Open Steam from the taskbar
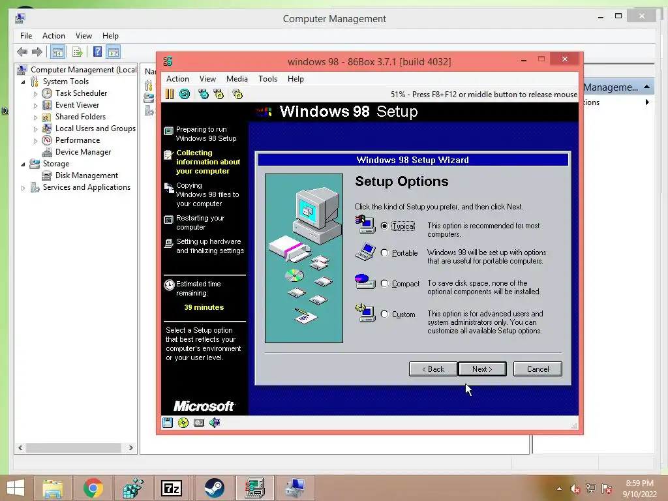Screen dimensions: 668x501 [214, 488]
